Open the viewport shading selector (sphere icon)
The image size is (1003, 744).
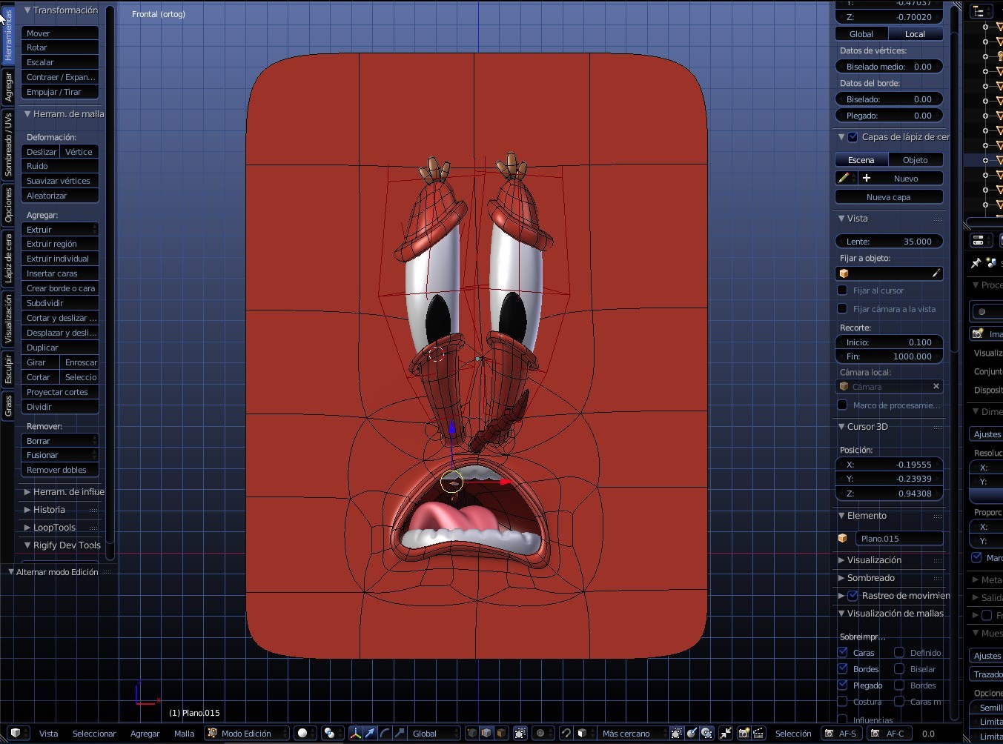point(306,733)
